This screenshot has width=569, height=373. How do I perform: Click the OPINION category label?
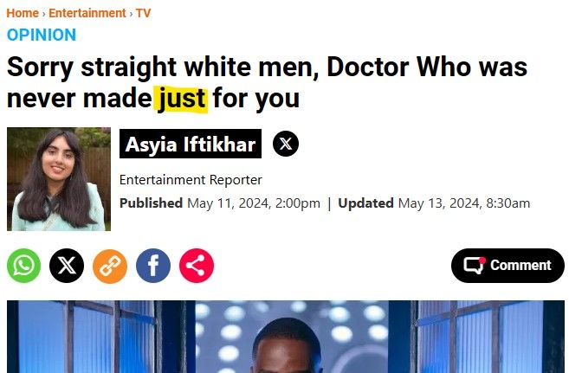pyautogui.click(x=42, y=35)
